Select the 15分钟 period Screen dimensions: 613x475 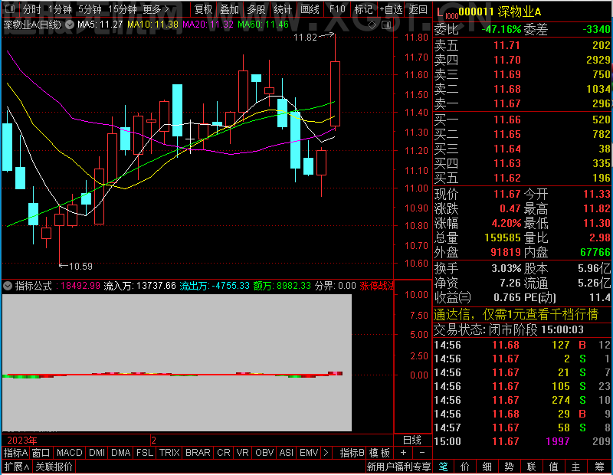pyautogui.click(x=122, y=9)
